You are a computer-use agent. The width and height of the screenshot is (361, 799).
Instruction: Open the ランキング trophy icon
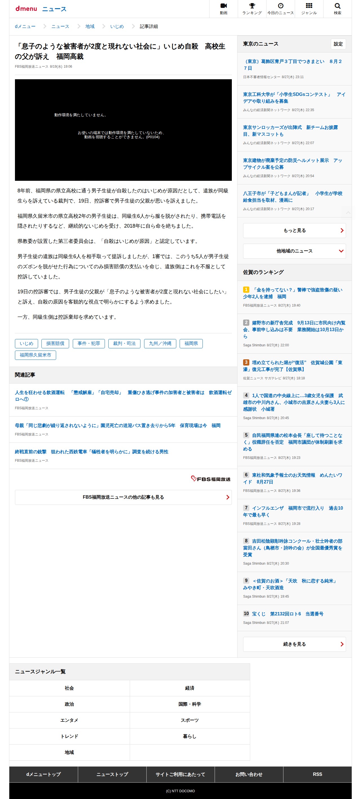tap(252, 6)
